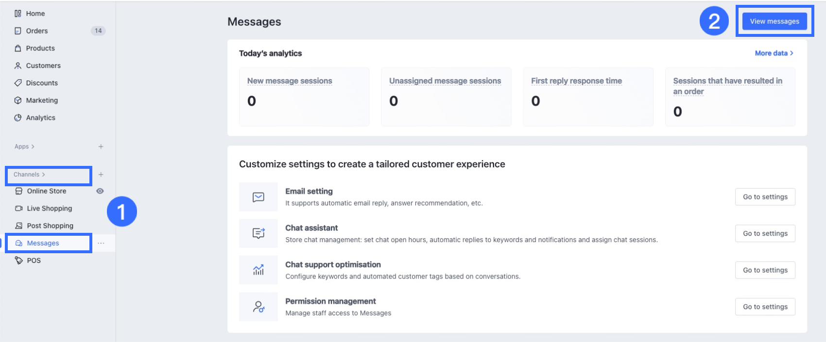Select Live Shopping in the sidebar
Viewport: 826px width, 342px height.
coord(49,209)
